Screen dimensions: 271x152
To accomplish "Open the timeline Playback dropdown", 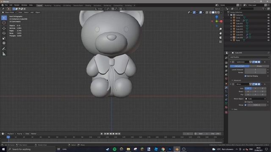I will (11, 134).
